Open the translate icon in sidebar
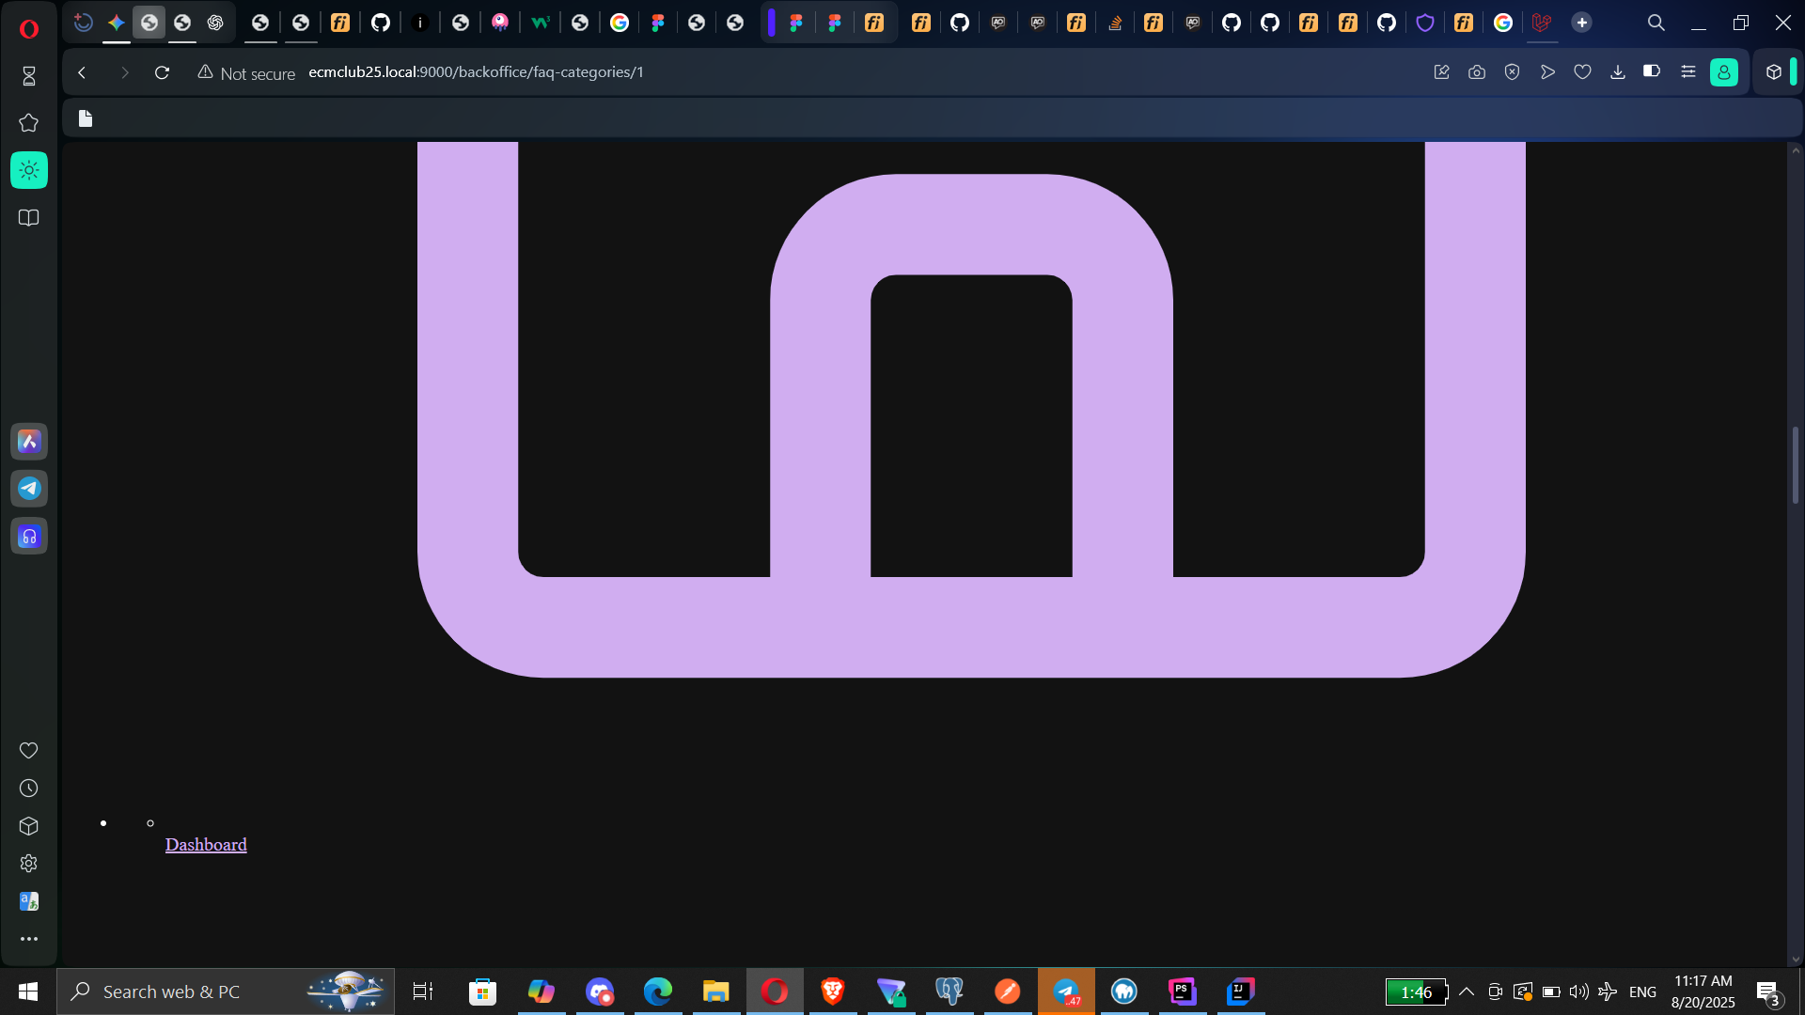This screenshot has width=1805, height=1015. click(x=28, y=901)
